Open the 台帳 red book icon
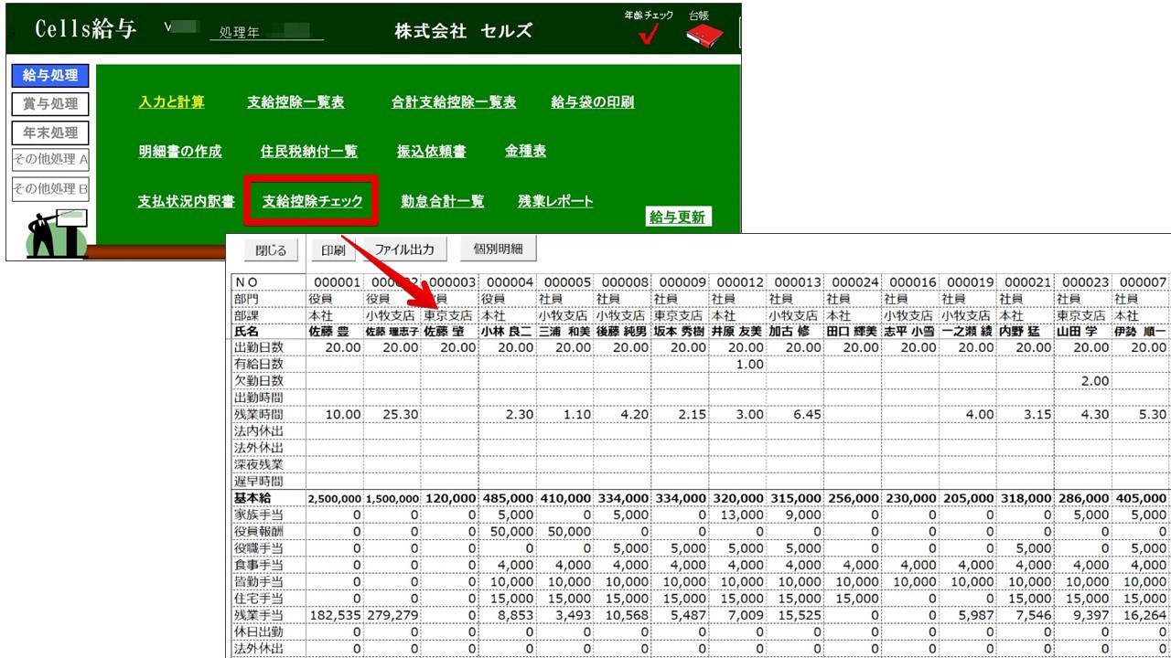 coord(704,35)
